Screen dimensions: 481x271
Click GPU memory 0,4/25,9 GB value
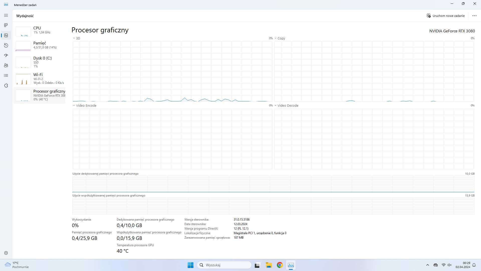coord(84,238)
